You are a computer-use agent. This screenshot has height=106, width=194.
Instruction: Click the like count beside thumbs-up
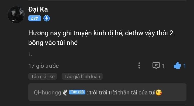[185, 66]
